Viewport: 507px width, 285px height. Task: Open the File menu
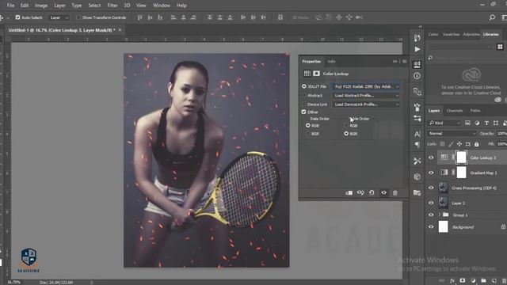(10, 6)
